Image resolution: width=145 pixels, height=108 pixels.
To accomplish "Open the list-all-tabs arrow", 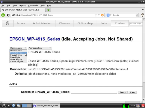I will [x=143, y=10].
